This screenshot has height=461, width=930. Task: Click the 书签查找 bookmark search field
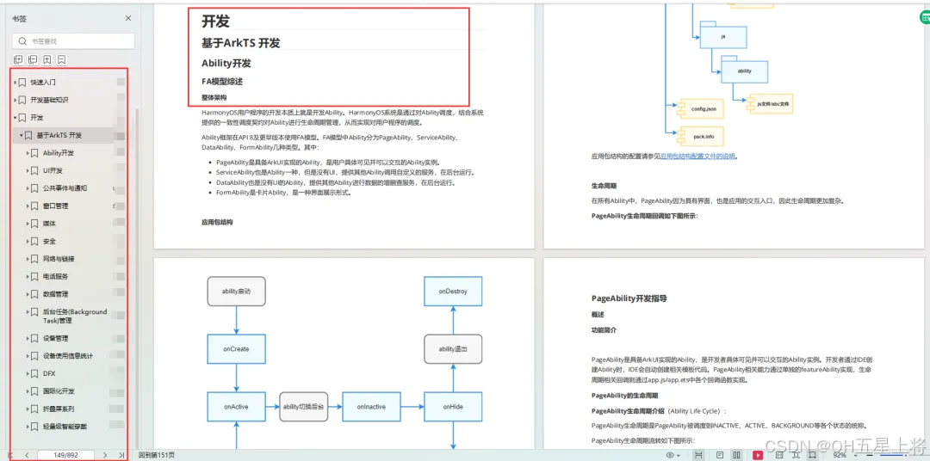(x=73, y=41)
